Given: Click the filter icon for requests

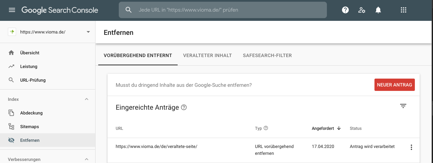Looking at the screenshot, I should [x=403, y=106].
